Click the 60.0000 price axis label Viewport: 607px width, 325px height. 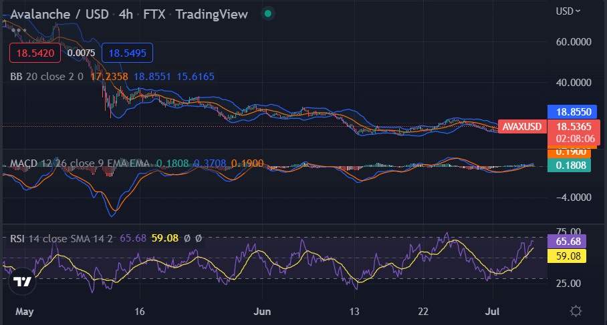574,42
